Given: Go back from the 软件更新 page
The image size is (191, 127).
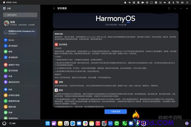Looking at the screenshot, I should (54, 8).
